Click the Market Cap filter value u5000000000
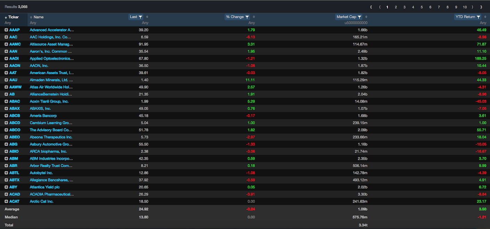 (x=356, y=23)
